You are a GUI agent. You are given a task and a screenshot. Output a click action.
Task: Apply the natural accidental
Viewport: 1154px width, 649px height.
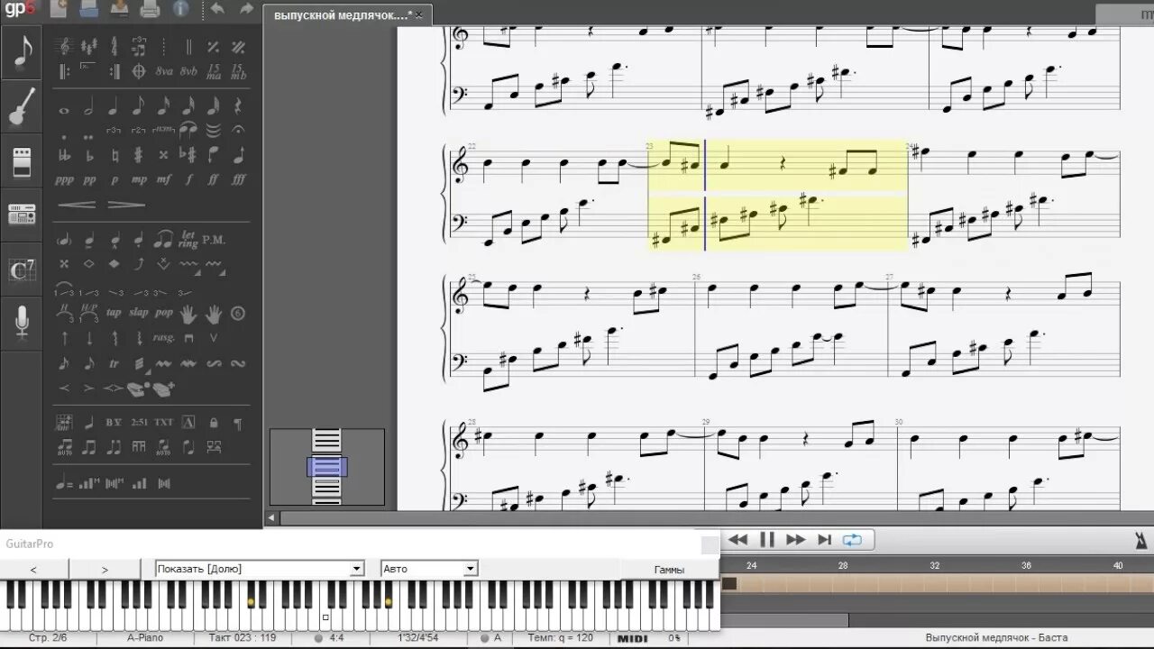pos(114,155)
